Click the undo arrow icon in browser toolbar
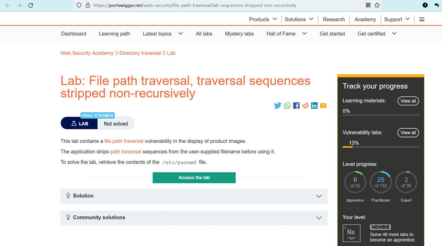The width and height of the screenshot is (442, 246). [436, 5]
